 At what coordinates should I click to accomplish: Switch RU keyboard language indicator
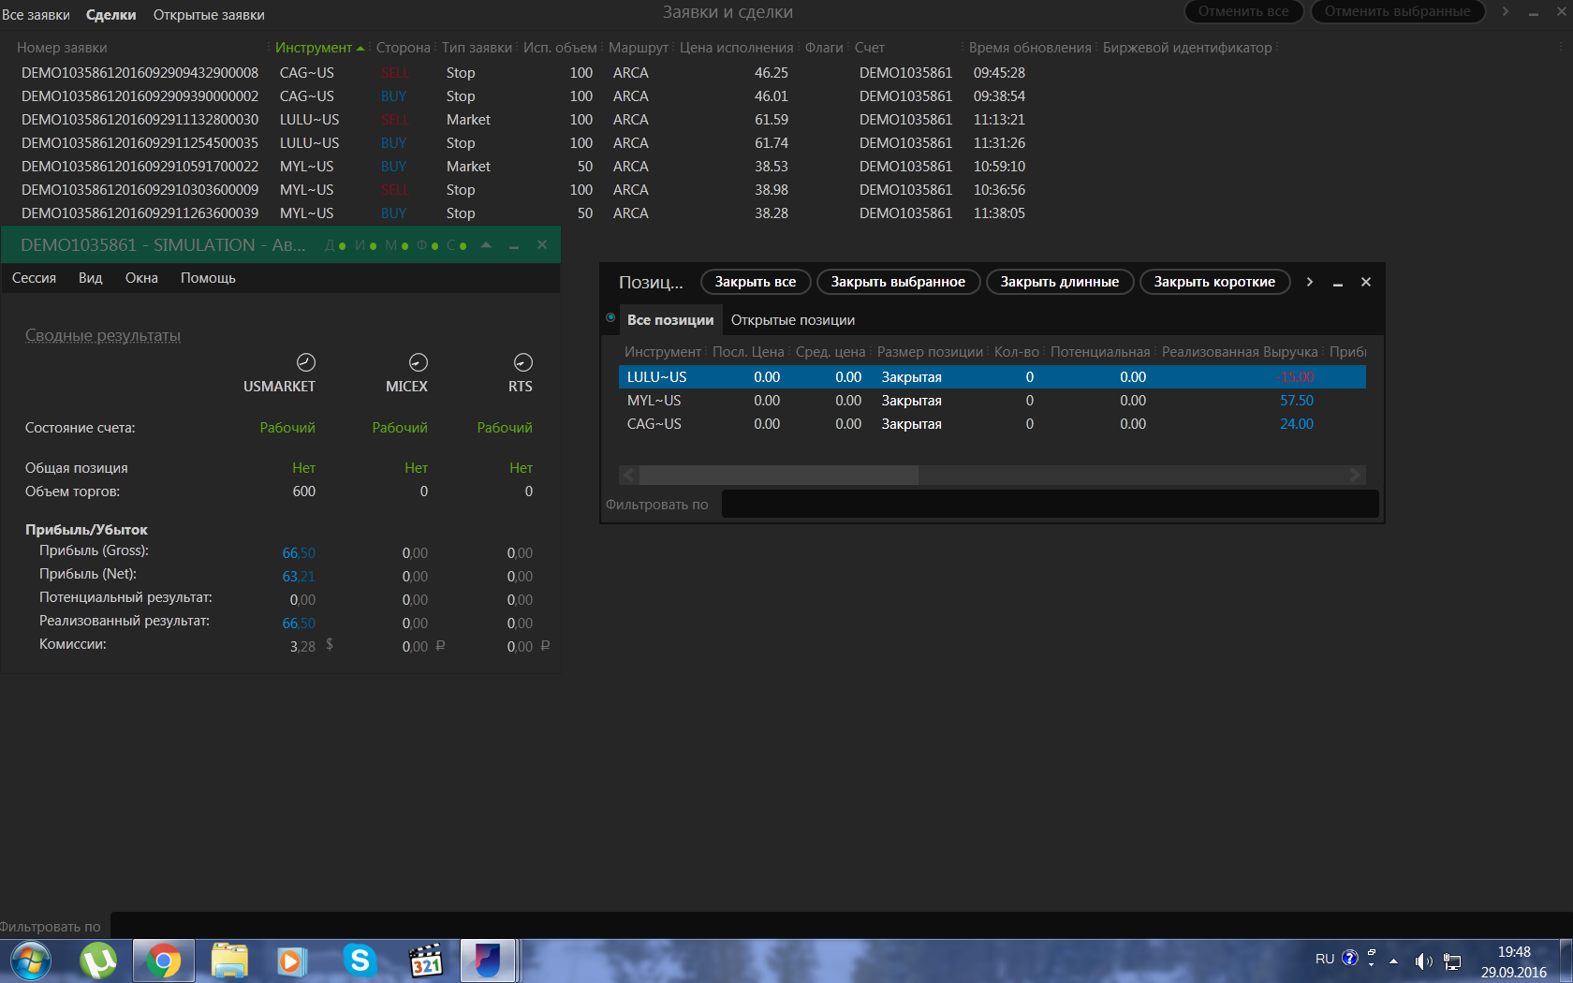1325,959
